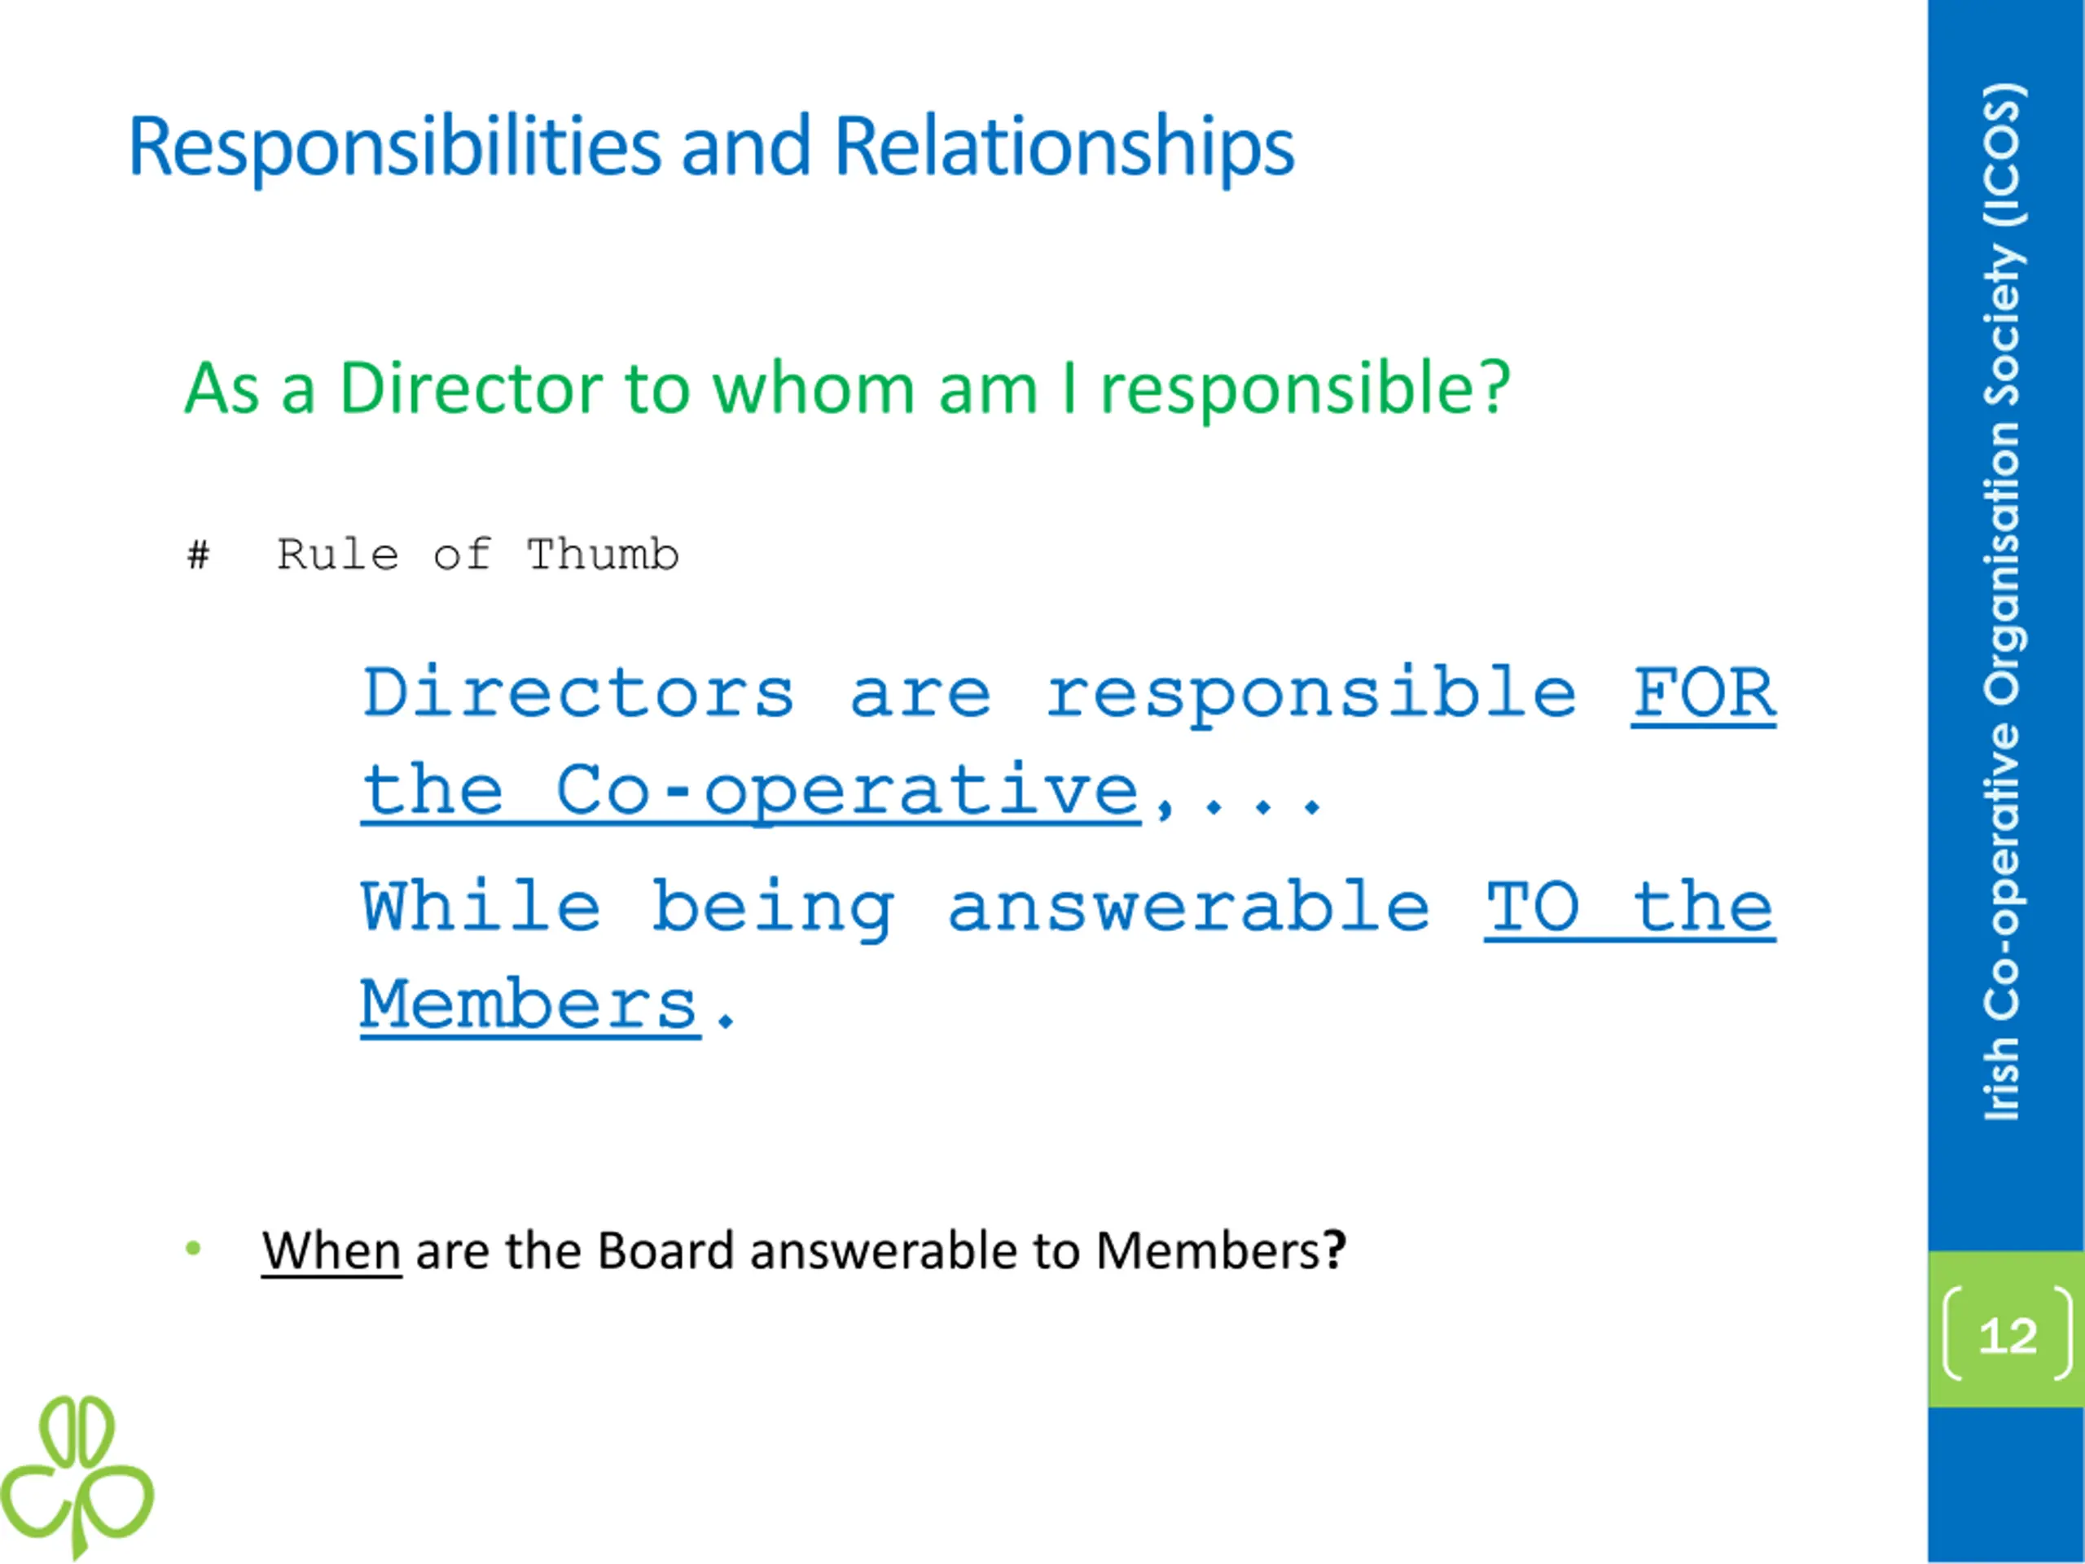The width and height of the screenshot is (2085, 1564).
Task: Click the hash symbol before Rule of Thumb
Action: (x=198, y=555)
